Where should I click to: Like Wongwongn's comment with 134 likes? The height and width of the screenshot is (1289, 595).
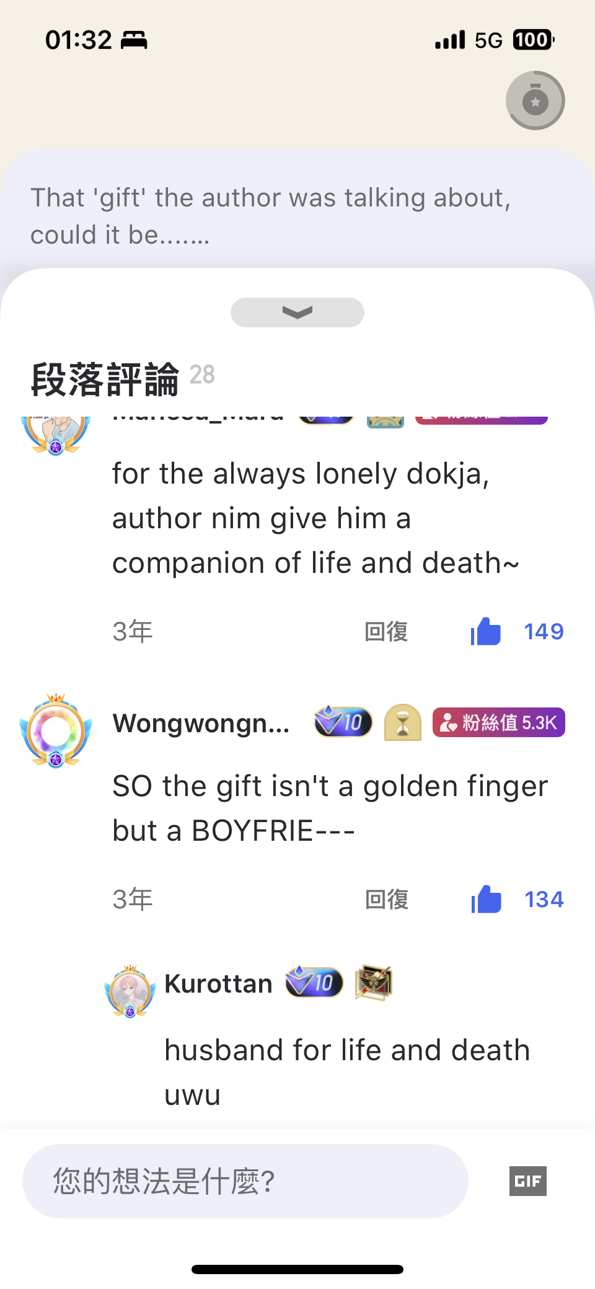coord(487,900)
